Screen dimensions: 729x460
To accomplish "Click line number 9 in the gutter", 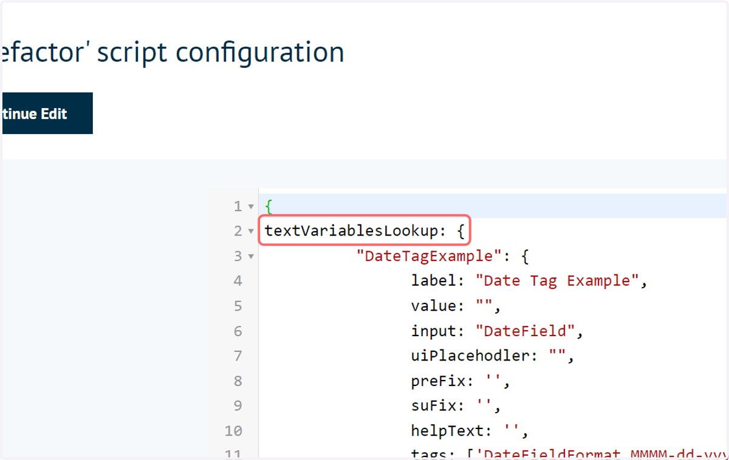I will [x=238, y=405].
